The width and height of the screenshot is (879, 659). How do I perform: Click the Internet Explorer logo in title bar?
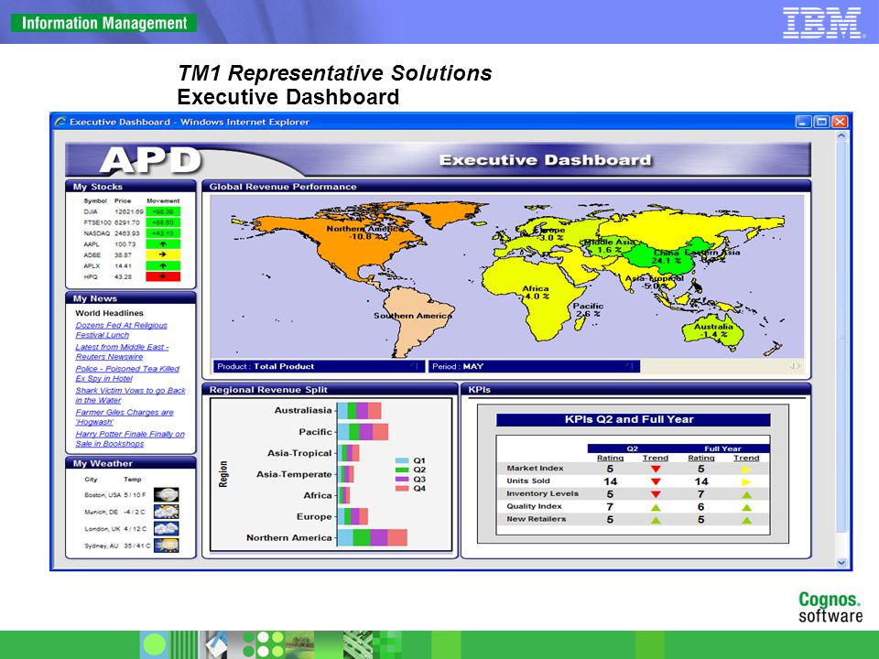point(60,122)
